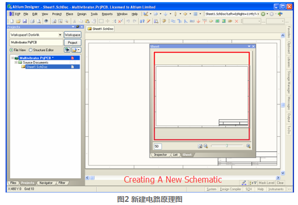
Task: Click the Undo arrow icon
Action: pyautogui.click(x=128, y=21)
